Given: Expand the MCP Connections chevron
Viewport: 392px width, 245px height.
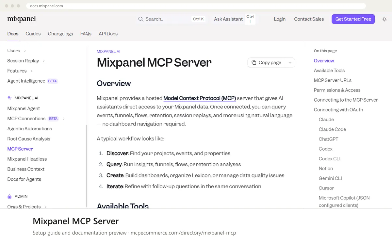Looking at the screenshot, I should tap(64, 119).
